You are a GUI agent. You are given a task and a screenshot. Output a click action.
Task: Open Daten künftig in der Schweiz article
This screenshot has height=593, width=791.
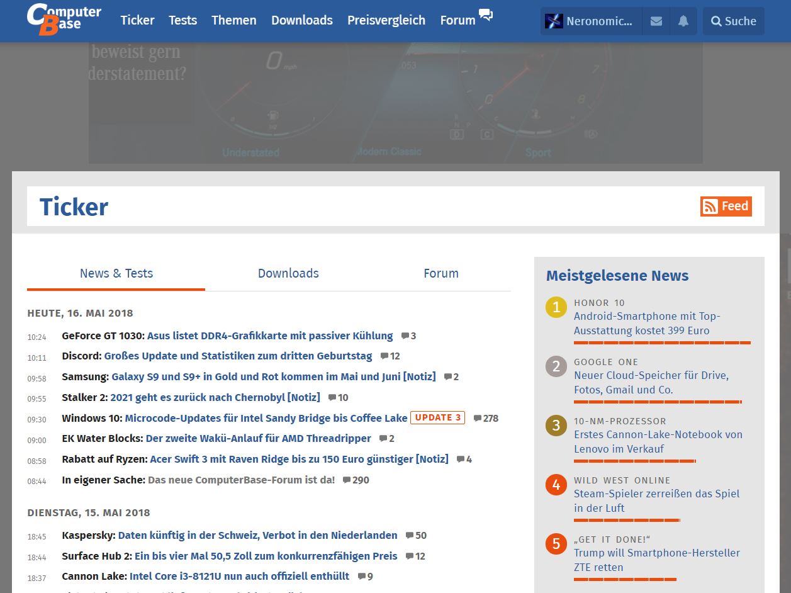click(x=258, y=536)
